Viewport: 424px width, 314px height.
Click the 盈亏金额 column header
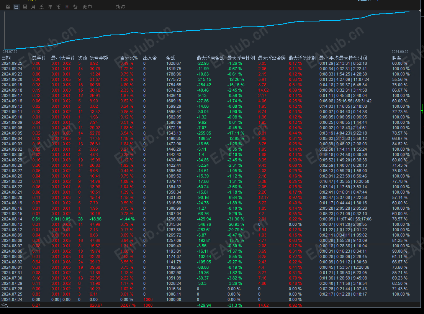[x=98, y=58]
